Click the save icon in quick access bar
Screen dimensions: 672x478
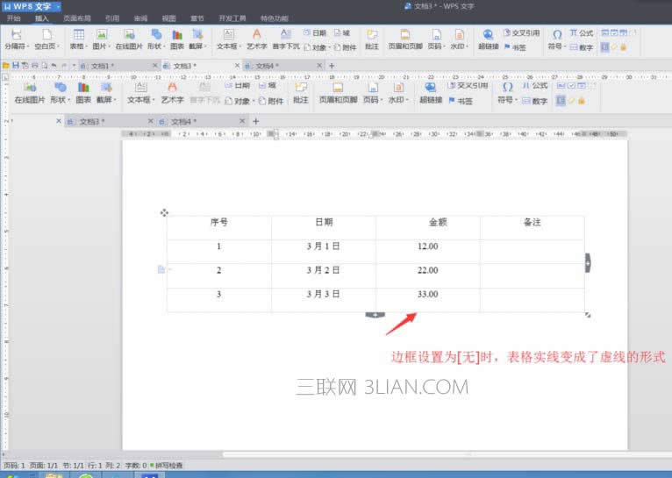click(16, 66)
